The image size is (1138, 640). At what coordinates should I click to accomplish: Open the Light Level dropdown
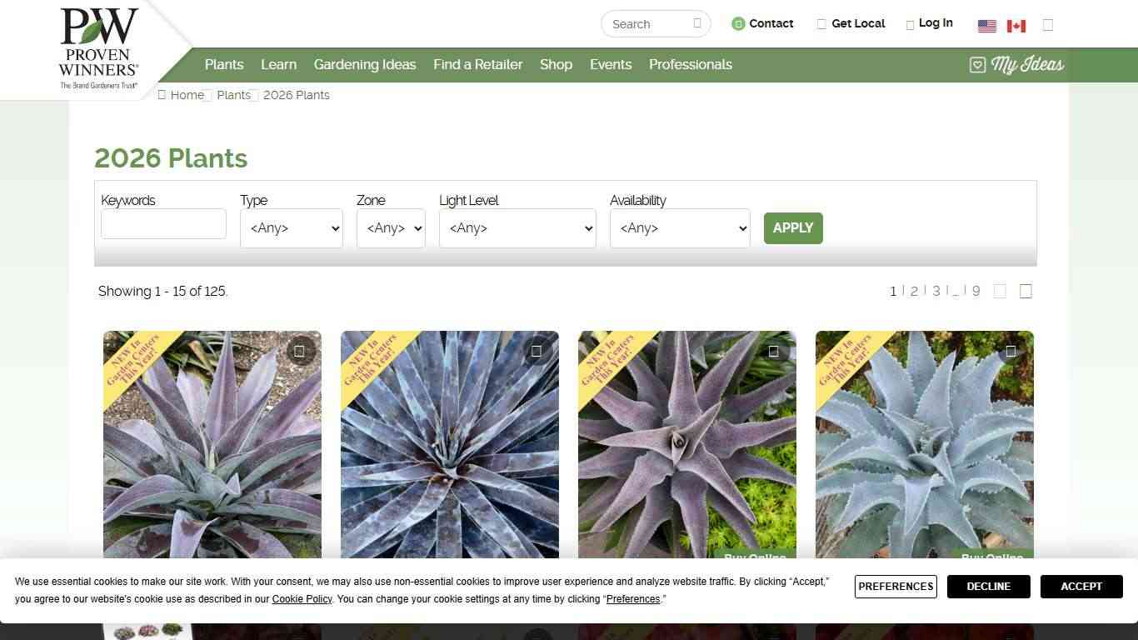tap(517, 227)
